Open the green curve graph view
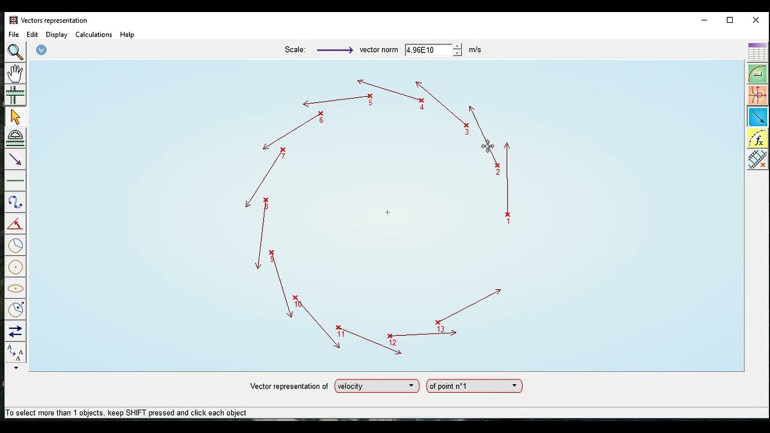770x433 pixels. 757,73
